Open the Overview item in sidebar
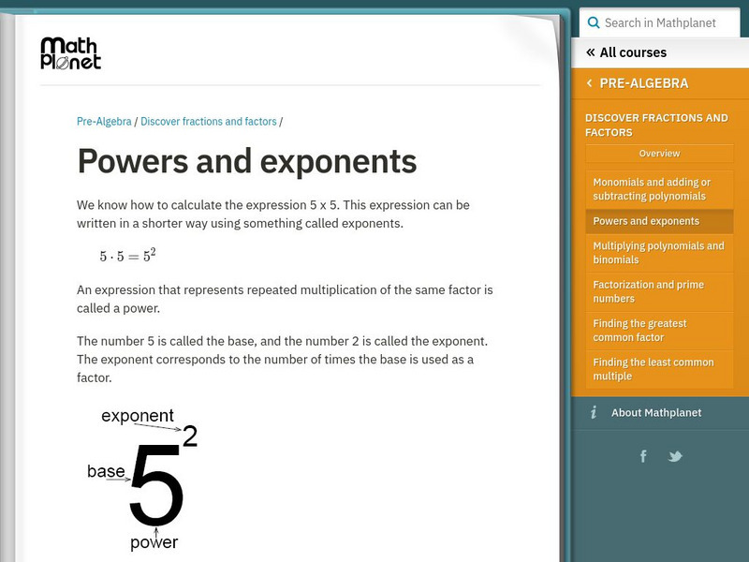The height and width of the screenshot is (562, 749). [659, 154]
